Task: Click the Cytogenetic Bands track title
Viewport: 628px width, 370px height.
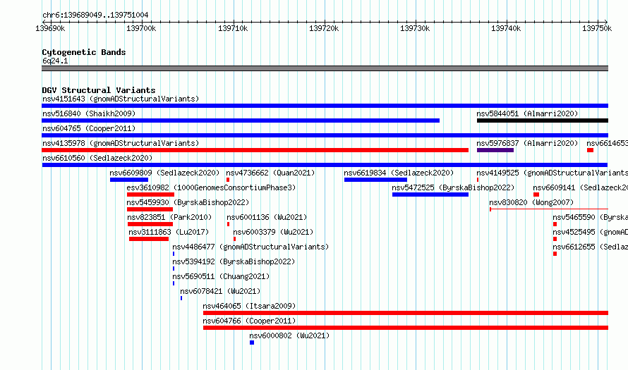Action: (x=84, y=52)
